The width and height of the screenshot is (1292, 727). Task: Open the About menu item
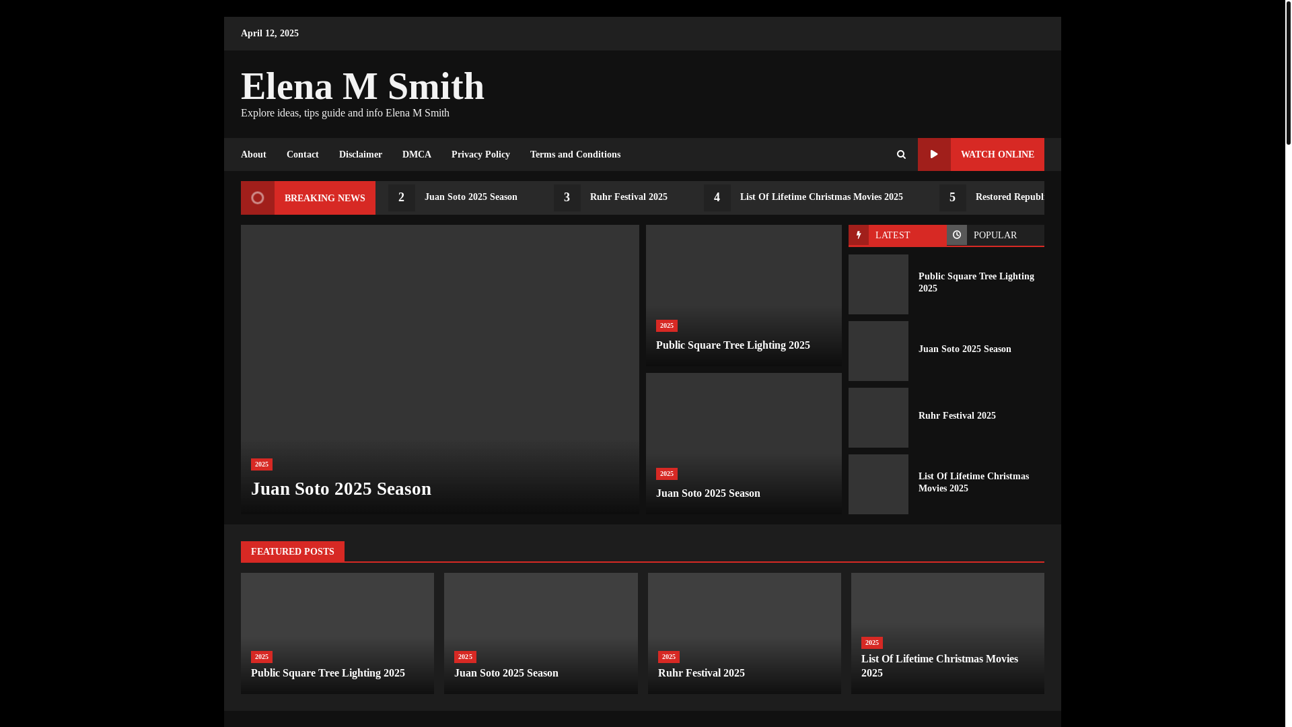pyautogui.click(x=254, y=155)
